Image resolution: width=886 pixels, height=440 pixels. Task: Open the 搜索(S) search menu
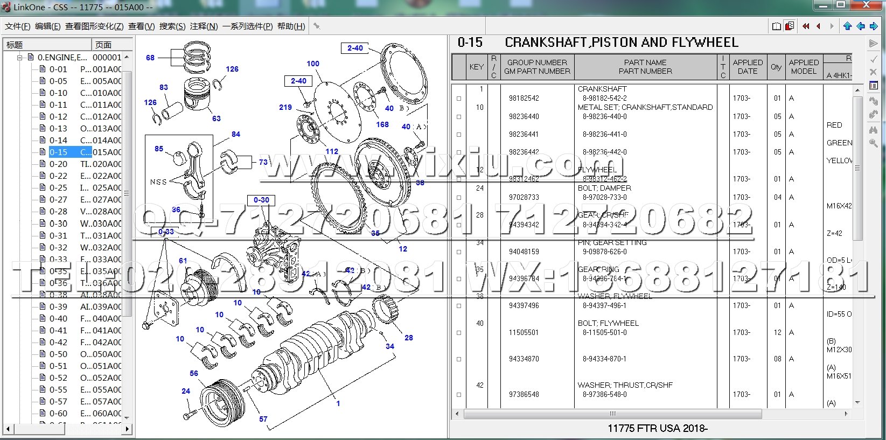coord(172,26)
